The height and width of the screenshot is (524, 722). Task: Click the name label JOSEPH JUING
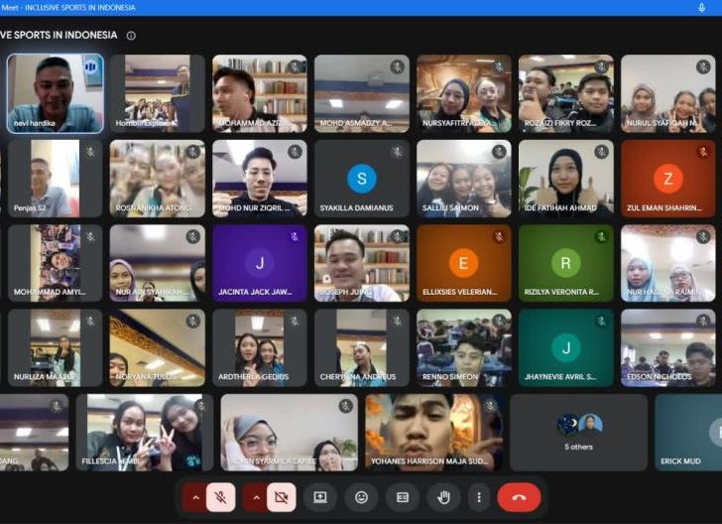346,292
